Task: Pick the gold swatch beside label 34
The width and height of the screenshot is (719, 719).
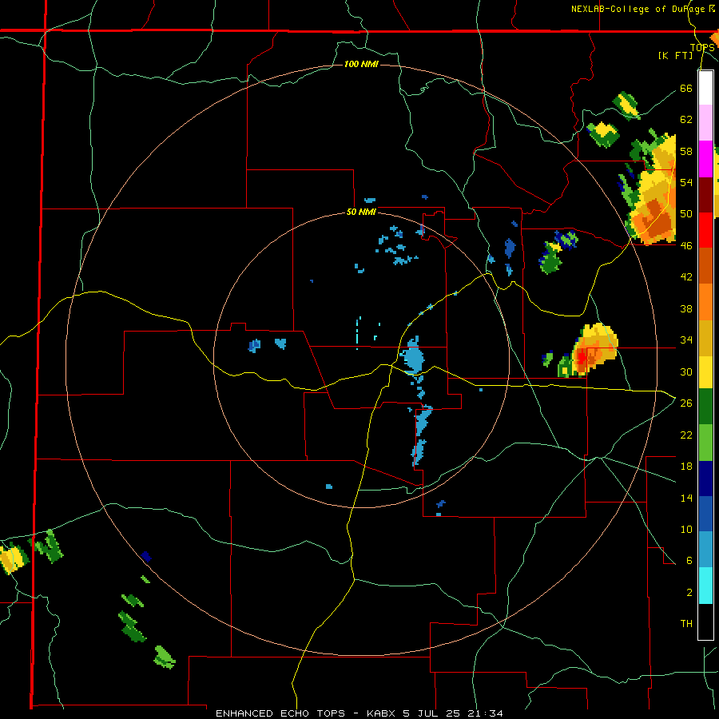Action: pos(705,338)
